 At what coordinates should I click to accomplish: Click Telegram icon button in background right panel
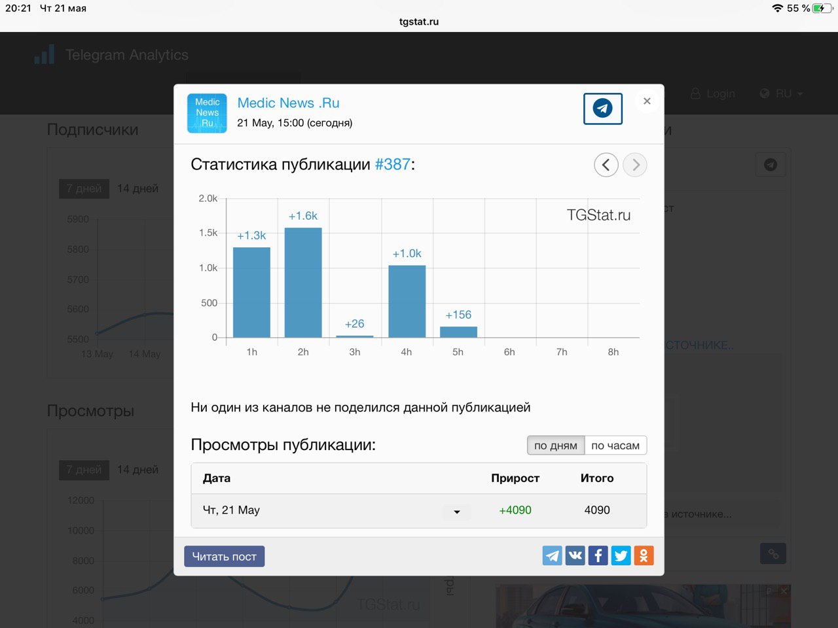tap(771, 165)
